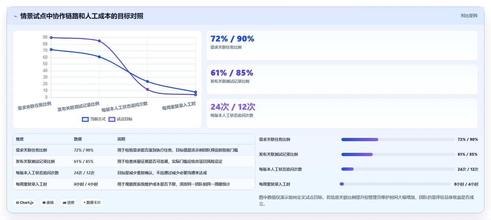Click the 试点目标 legend color box
This screenshot has height=220, width=491.
112,119
